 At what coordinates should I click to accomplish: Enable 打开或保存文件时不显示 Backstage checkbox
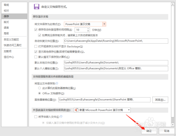pyautogui.click(x=36, y=46)
